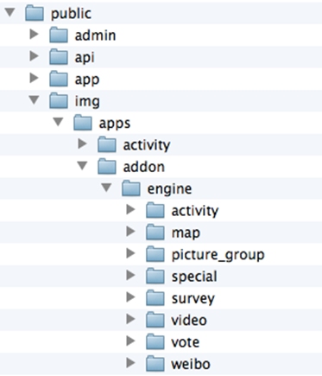The height and width of the screenshot is (376, 322).
Task: Expand the survey folder triangle
Action: click(131, 297)
